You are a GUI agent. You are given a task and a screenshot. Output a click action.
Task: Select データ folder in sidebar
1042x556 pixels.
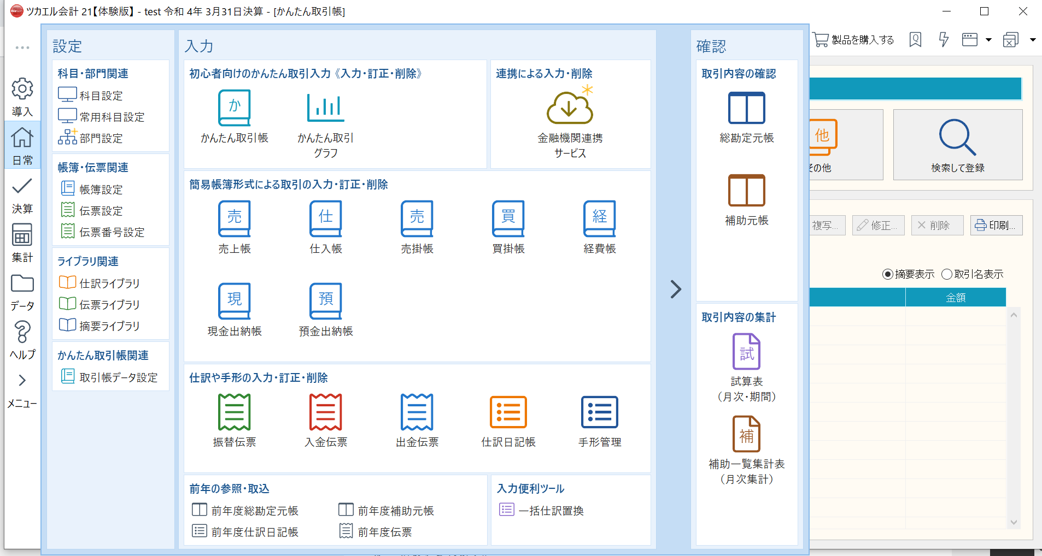pyautogui.click(x=22, y=292)
